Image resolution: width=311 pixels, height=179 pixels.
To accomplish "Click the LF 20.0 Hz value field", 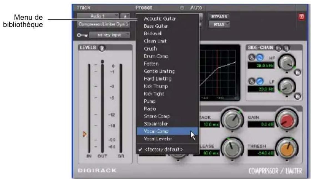I will 261,89.
